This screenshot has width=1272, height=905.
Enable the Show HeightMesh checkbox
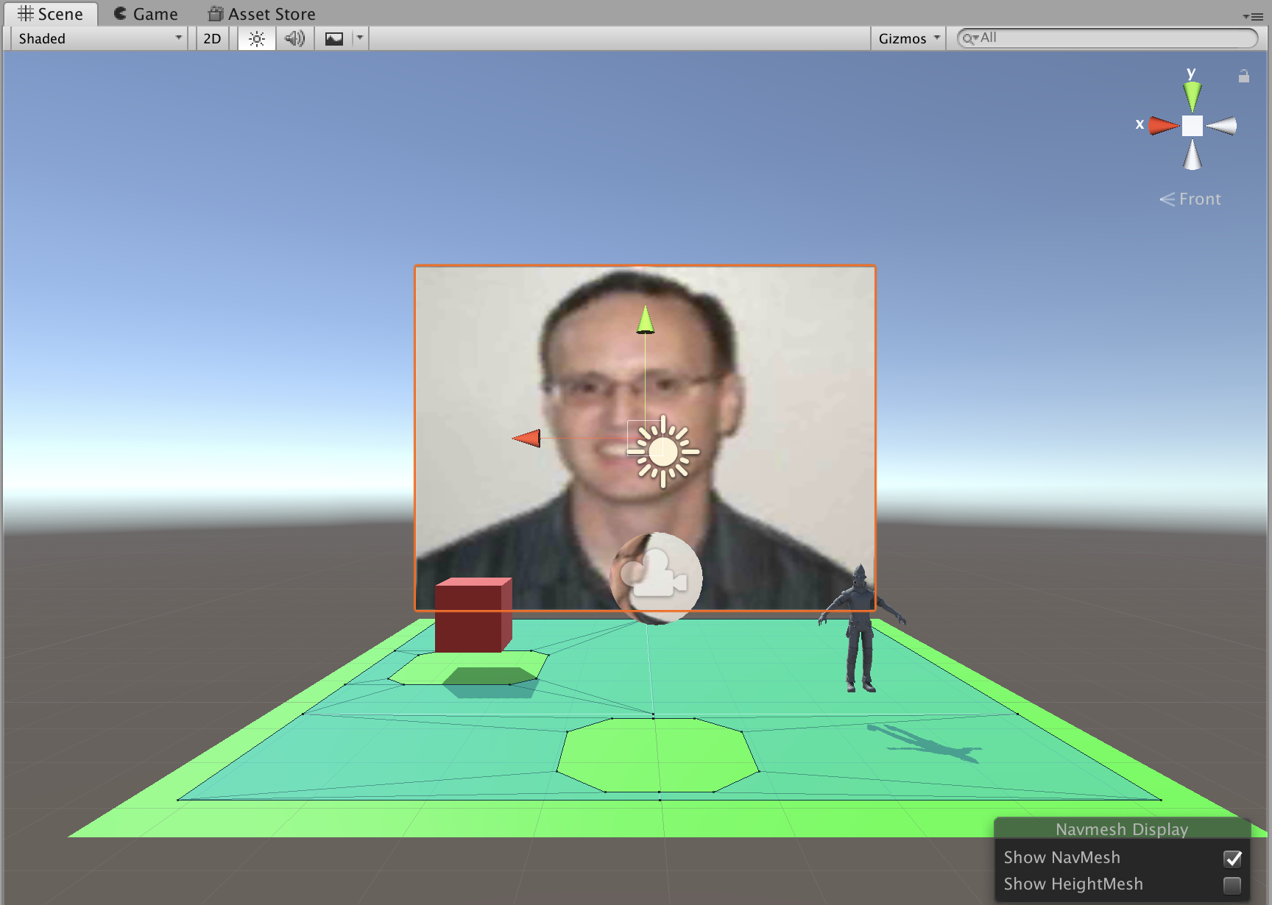[1232, 885]
